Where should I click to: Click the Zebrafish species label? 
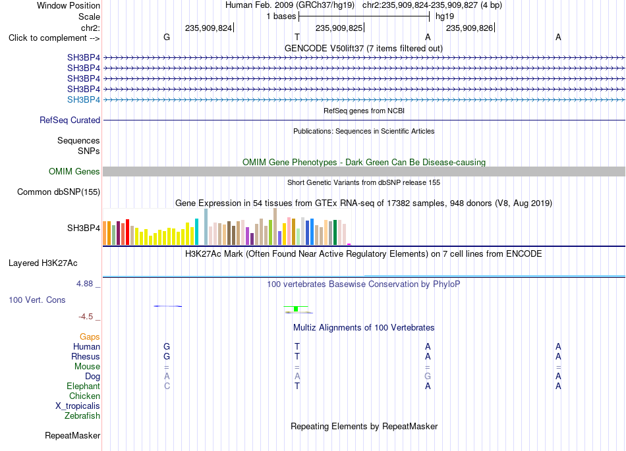[82, 415]
